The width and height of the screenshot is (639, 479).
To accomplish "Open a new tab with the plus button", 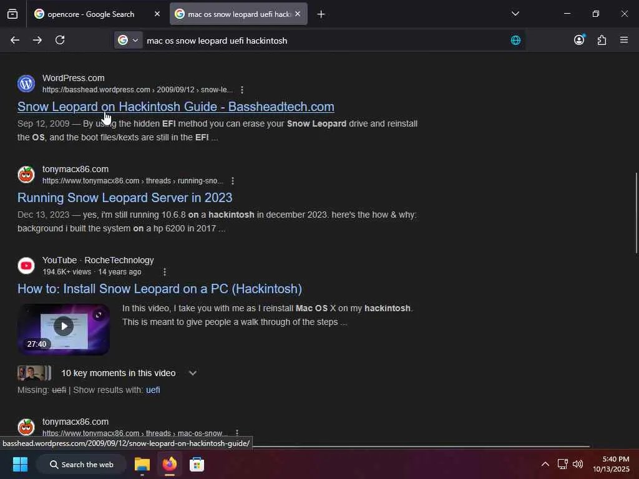I will tap(321, 14).
